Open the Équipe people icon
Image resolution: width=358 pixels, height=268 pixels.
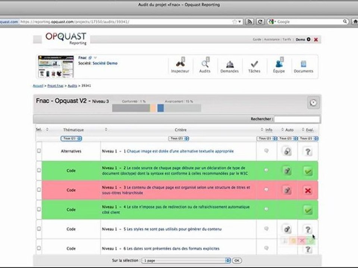279,64
